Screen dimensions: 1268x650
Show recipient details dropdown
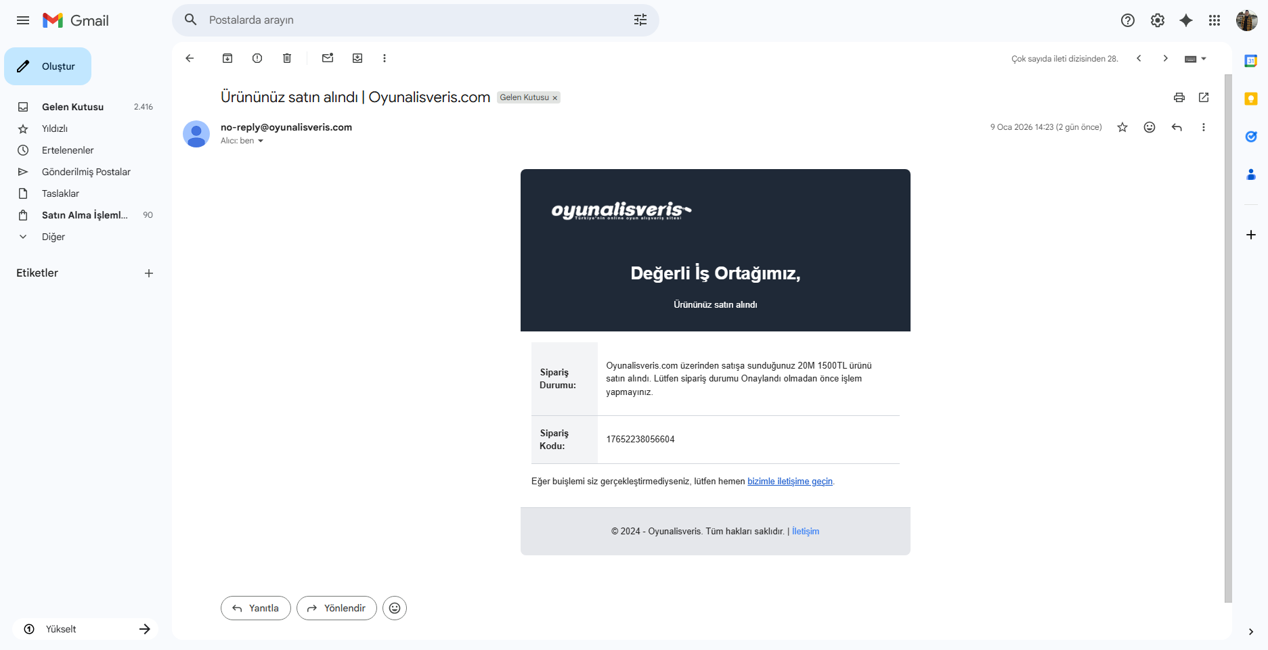(x=260, y=141)
